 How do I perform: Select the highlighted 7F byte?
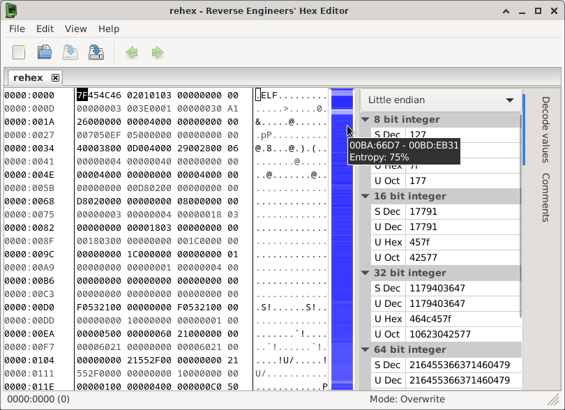[x=82, y=95]
